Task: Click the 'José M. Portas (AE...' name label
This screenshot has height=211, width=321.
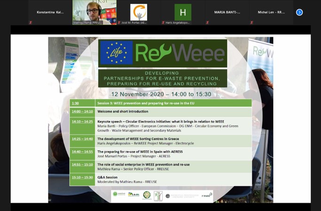Action: point(134,23)
